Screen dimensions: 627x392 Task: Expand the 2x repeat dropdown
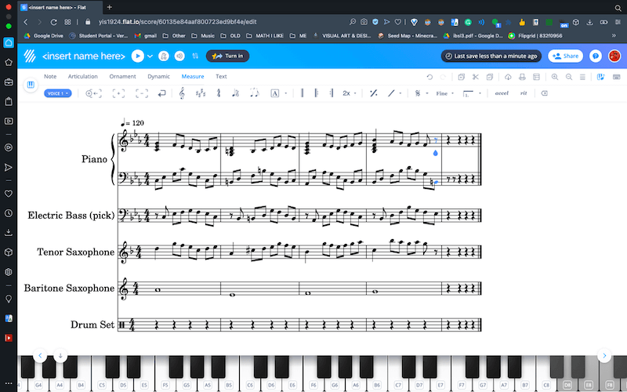click(349, 93)
